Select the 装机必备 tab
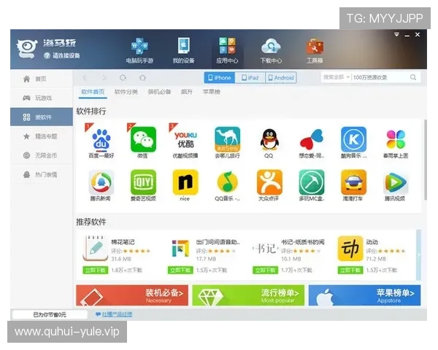 159,92
